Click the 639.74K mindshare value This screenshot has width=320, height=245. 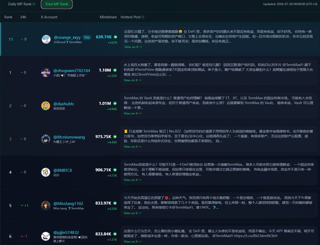(x=104, y=37)
